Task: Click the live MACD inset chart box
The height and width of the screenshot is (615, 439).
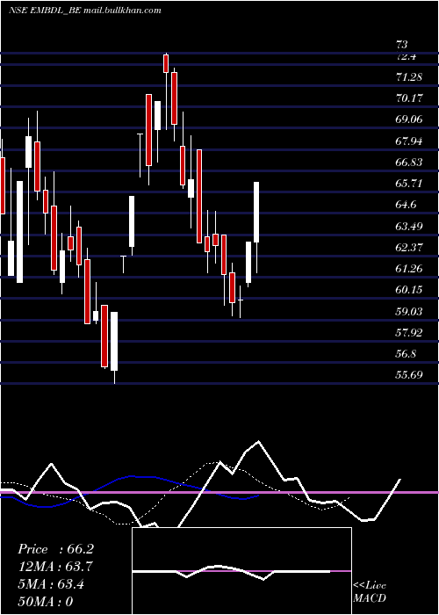Action: click(241, 571)
